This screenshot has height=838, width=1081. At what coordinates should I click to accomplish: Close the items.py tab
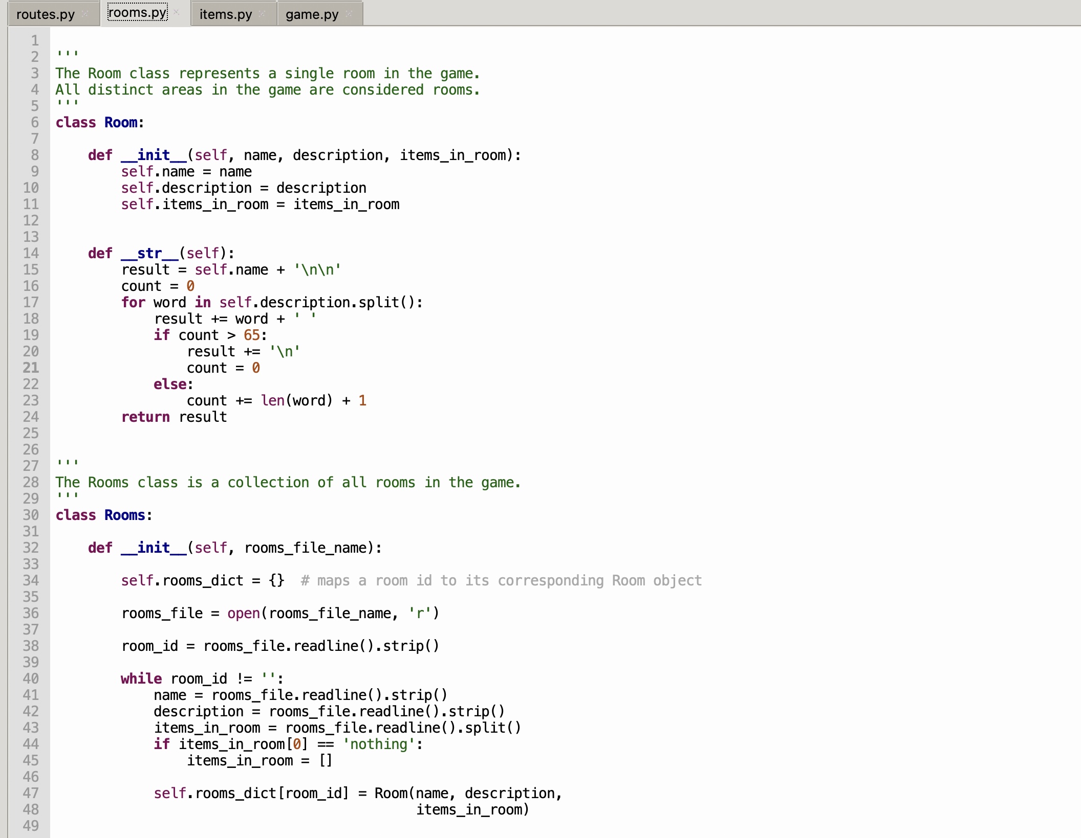coord(263,14)
